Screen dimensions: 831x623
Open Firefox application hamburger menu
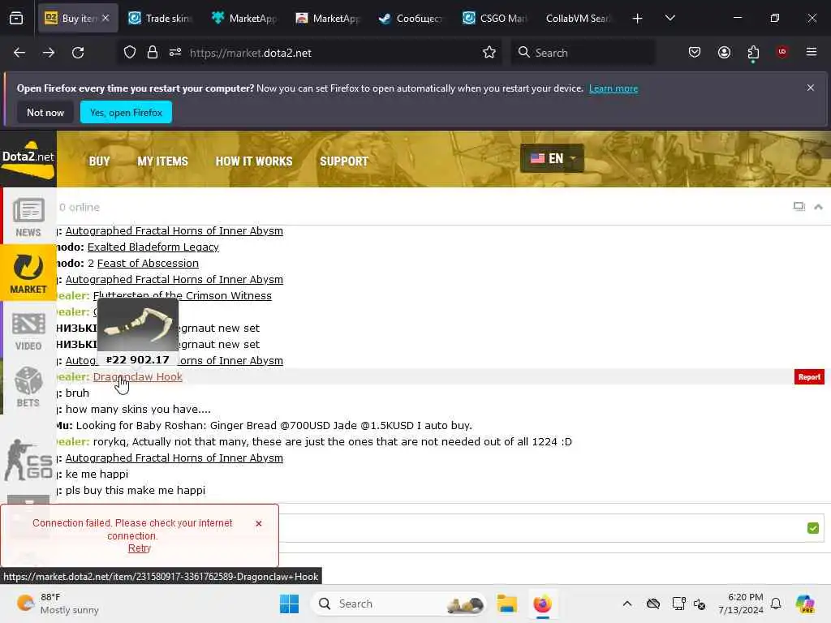click(812, 52)
